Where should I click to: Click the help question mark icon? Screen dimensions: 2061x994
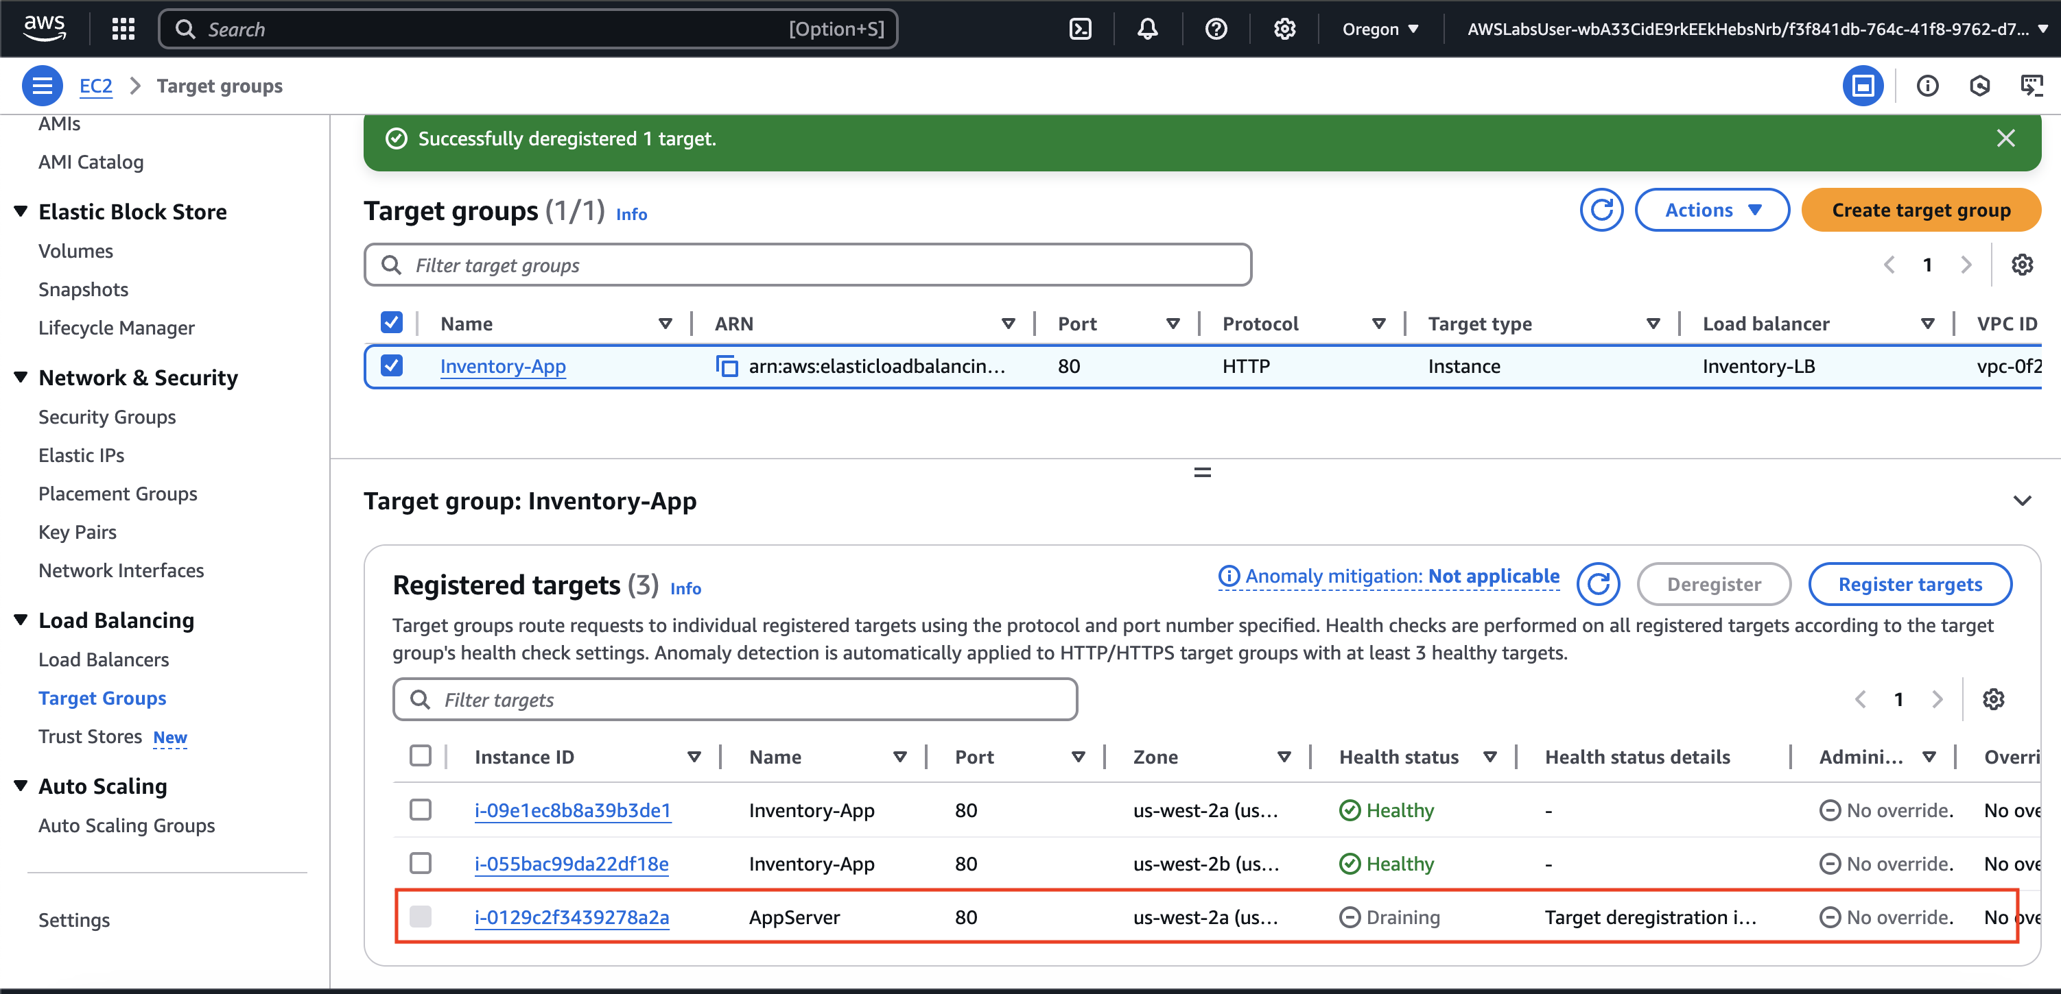(x=1215, y=29)
